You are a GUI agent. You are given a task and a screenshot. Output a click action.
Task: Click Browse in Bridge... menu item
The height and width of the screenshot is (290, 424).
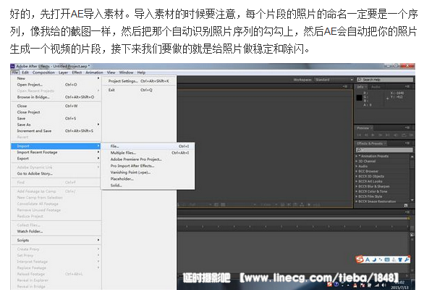[56, 97]
